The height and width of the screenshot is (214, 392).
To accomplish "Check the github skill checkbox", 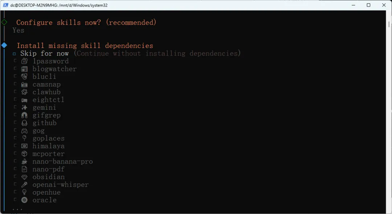I will click(x=15, y=122).
